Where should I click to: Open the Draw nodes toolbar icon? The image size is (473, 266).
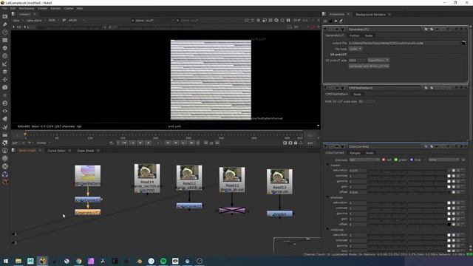(5, 24)
